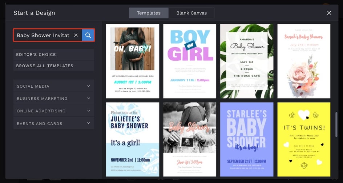343x183 pixels.
Task: Select the yellow It's Twins! template
Action: click(304, 139)
